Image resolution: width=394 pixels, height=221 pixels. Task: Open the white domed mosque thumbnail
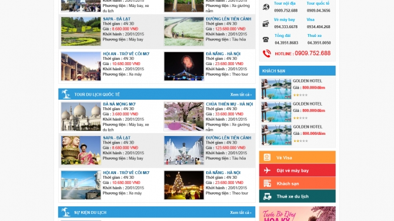coord(81,117)
